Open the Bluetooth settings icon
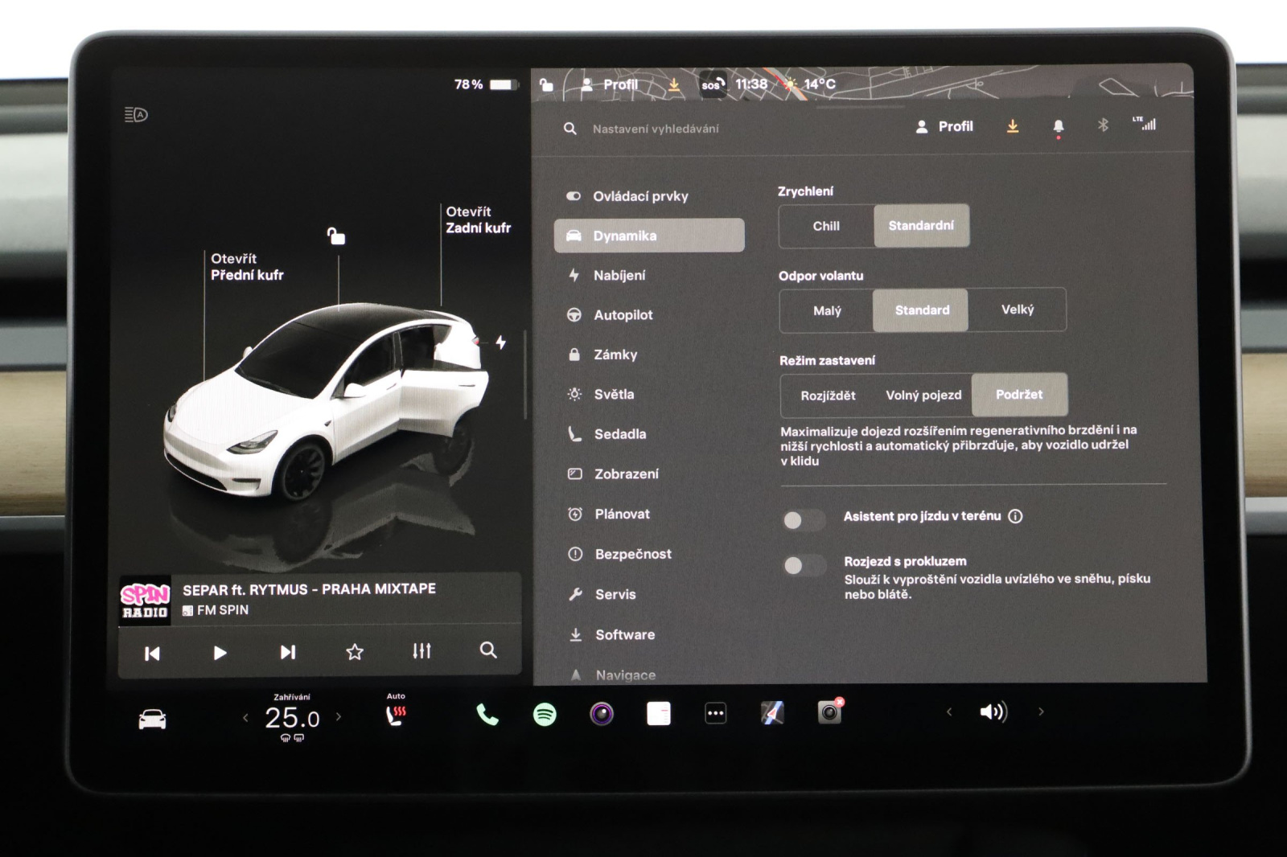Image resolution: width=1287 pixels, height=857 pixels. pos(1103,125)
